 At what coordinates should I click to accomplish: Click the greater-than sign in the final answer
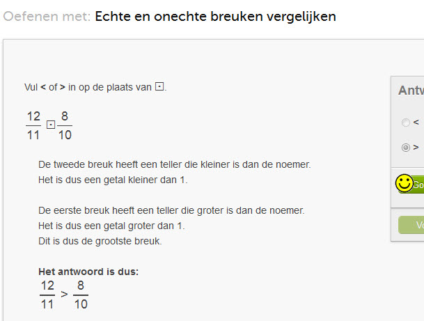pyautogui.click(x=64, y=294)
